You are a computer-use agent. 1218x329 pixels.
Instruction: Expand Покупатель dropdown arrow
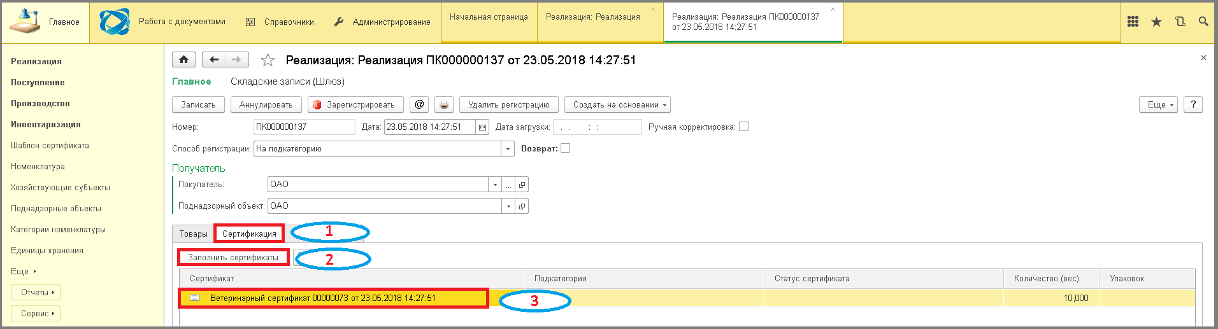click(495, 185)
